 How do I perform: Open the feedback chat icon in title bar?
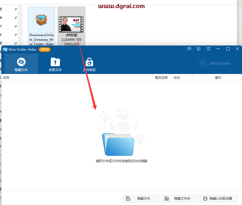(189, 49)
